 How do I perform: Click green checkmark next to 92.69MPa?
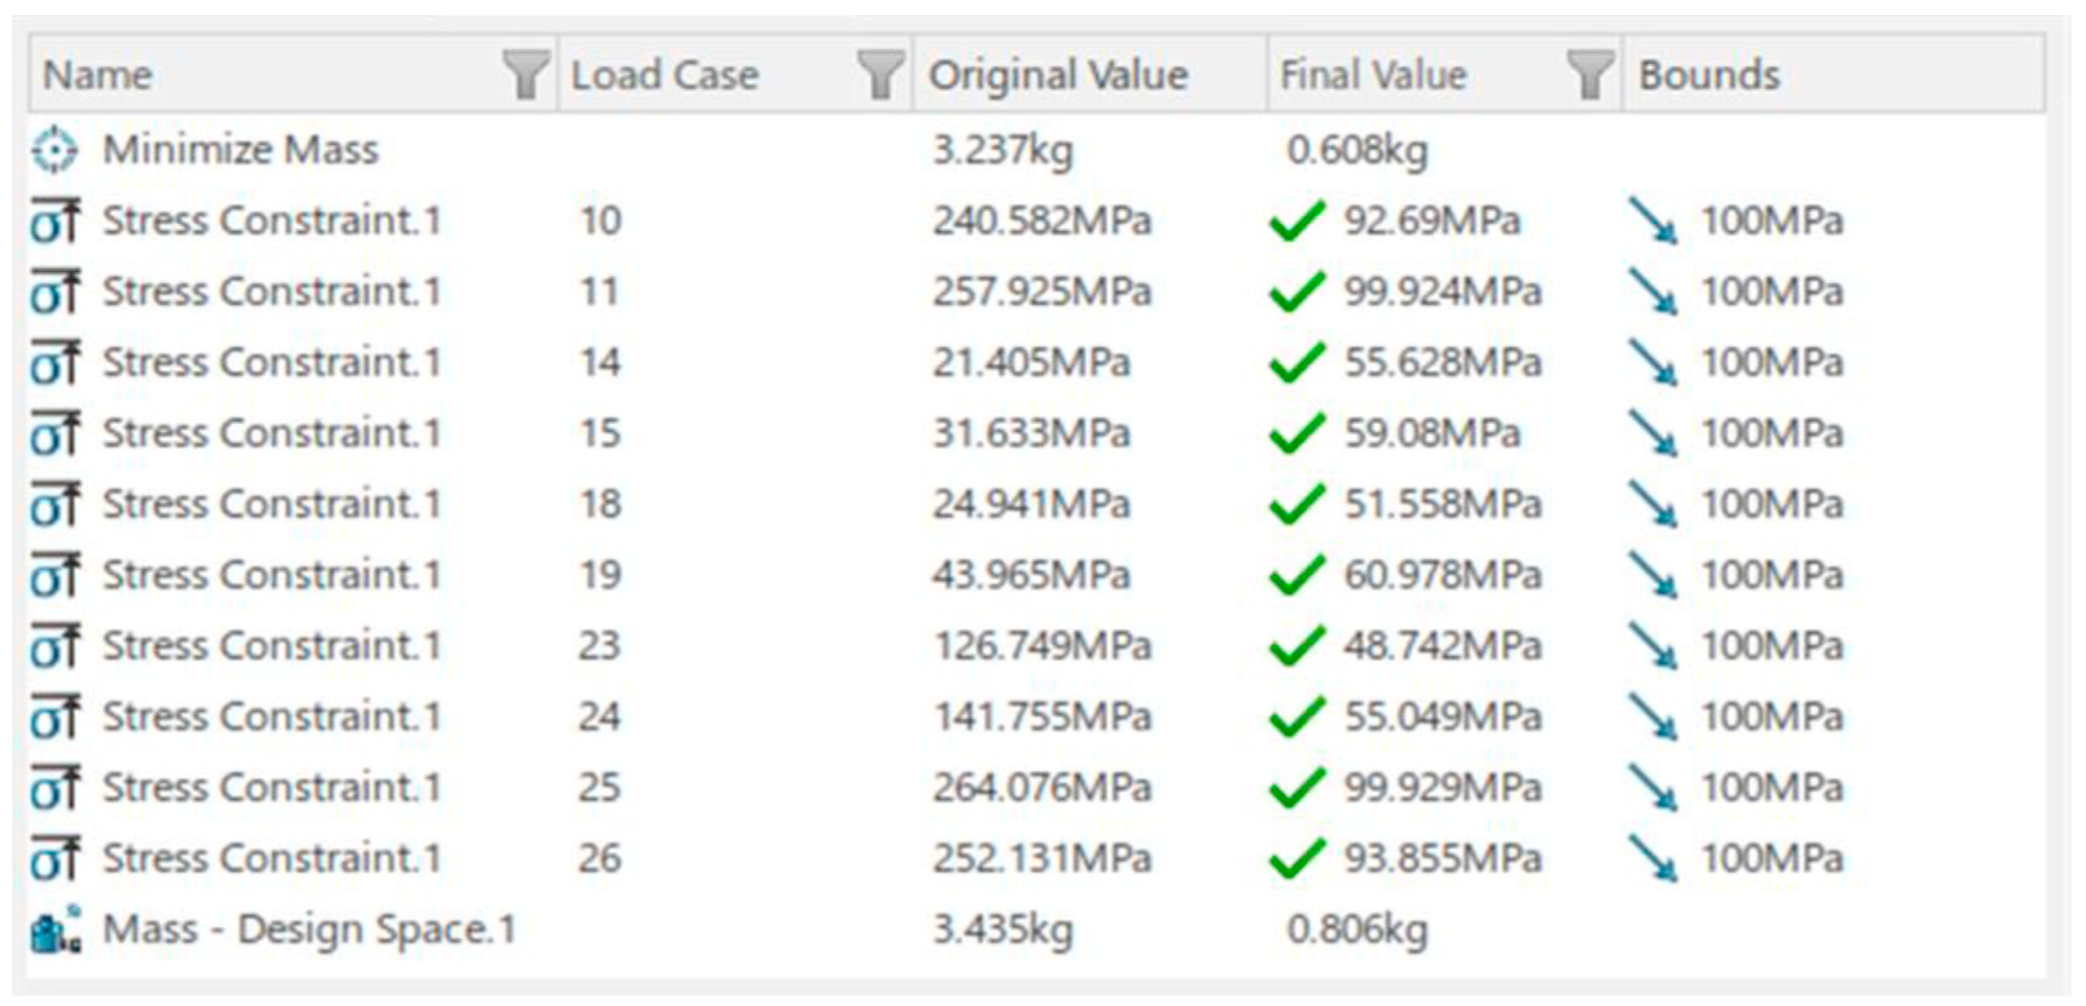pyautogui.click(x=1297, y=221)
